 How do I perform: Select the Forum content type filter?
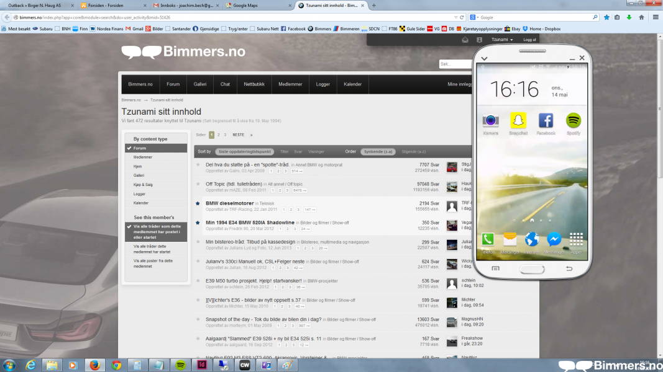click(x=156, y=148)
